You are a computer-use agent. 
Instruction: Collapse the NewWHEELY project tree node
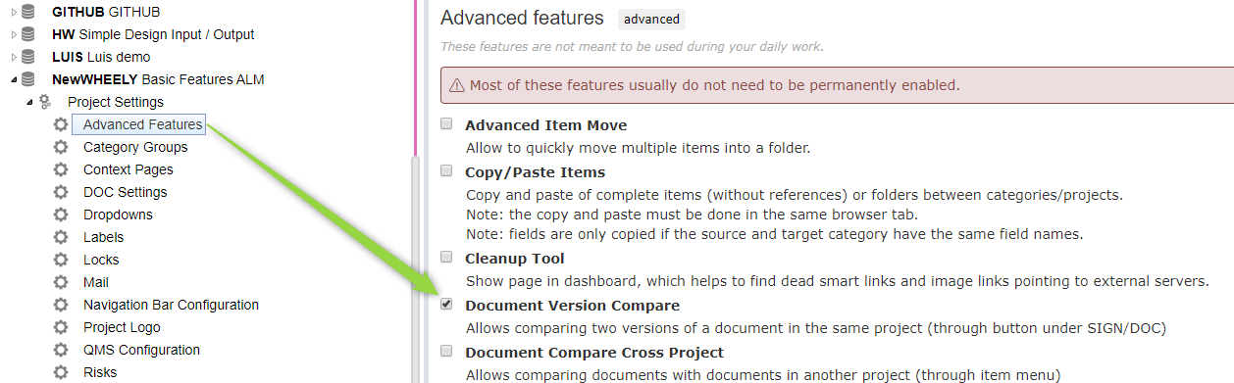(x=14, y=80)
